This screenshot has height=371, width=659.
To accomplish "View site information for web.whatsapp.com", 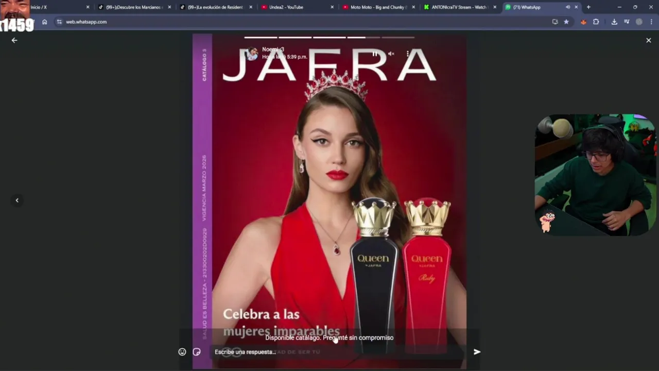I will 59,22.
